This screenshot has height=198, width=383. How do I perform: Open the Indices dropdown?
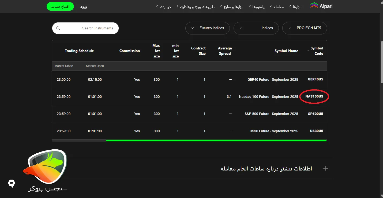256,28
